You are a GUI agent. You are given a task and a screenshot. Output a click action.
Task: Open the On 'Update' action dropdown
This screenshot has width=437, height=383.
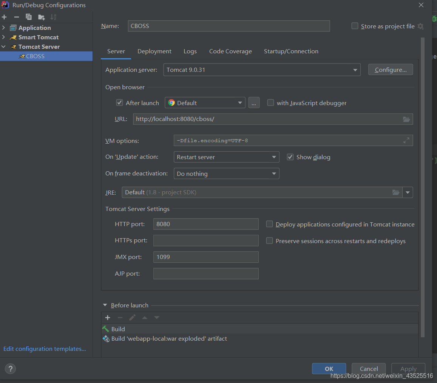point(226,157)
